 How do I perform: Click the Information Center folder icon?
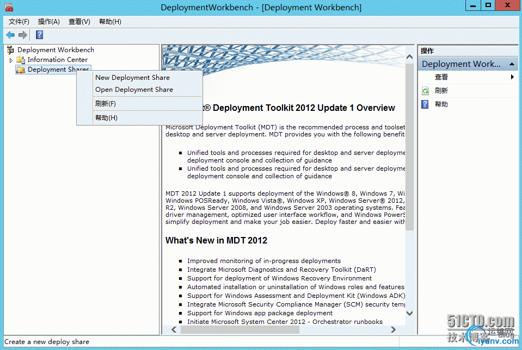[21, 60]
